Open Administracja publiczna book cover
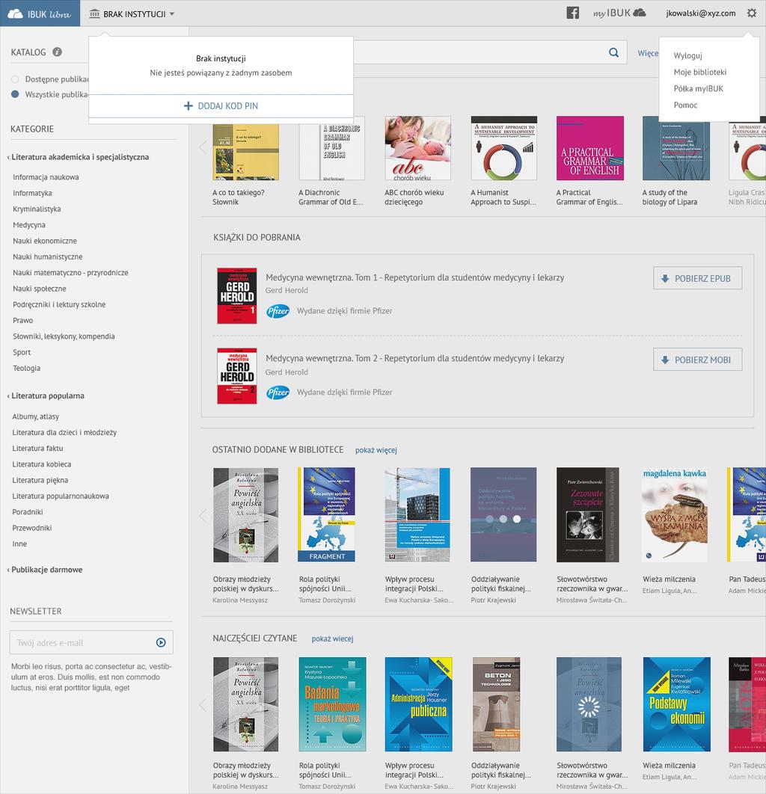 pyautogui.click(x=418, y=704)
